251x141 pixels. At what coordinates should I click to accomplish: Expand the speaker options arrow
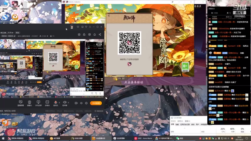point(68,103)
